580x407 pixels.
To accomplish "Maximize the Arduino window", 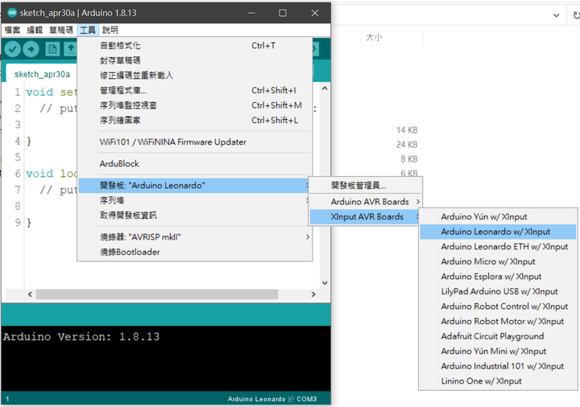I will [283, 13].
